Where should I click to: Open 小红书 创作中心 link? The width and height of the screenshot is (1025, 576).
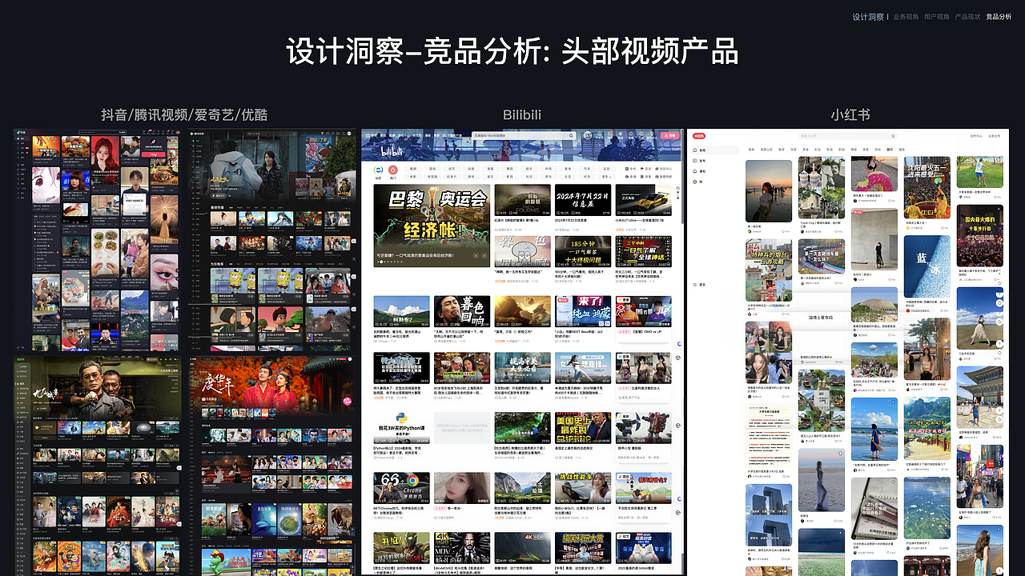point(976,136)
